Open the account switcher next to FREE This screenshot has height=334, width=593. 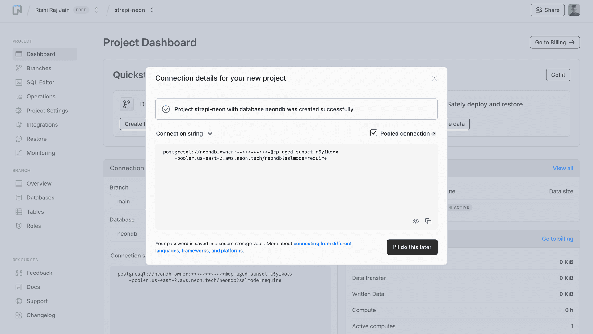pyautogui.click(x=96, y=10)
